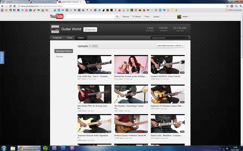This screenshot has width=243, height=151.
Task: Select the Videos channel tab
Action: 81,38
